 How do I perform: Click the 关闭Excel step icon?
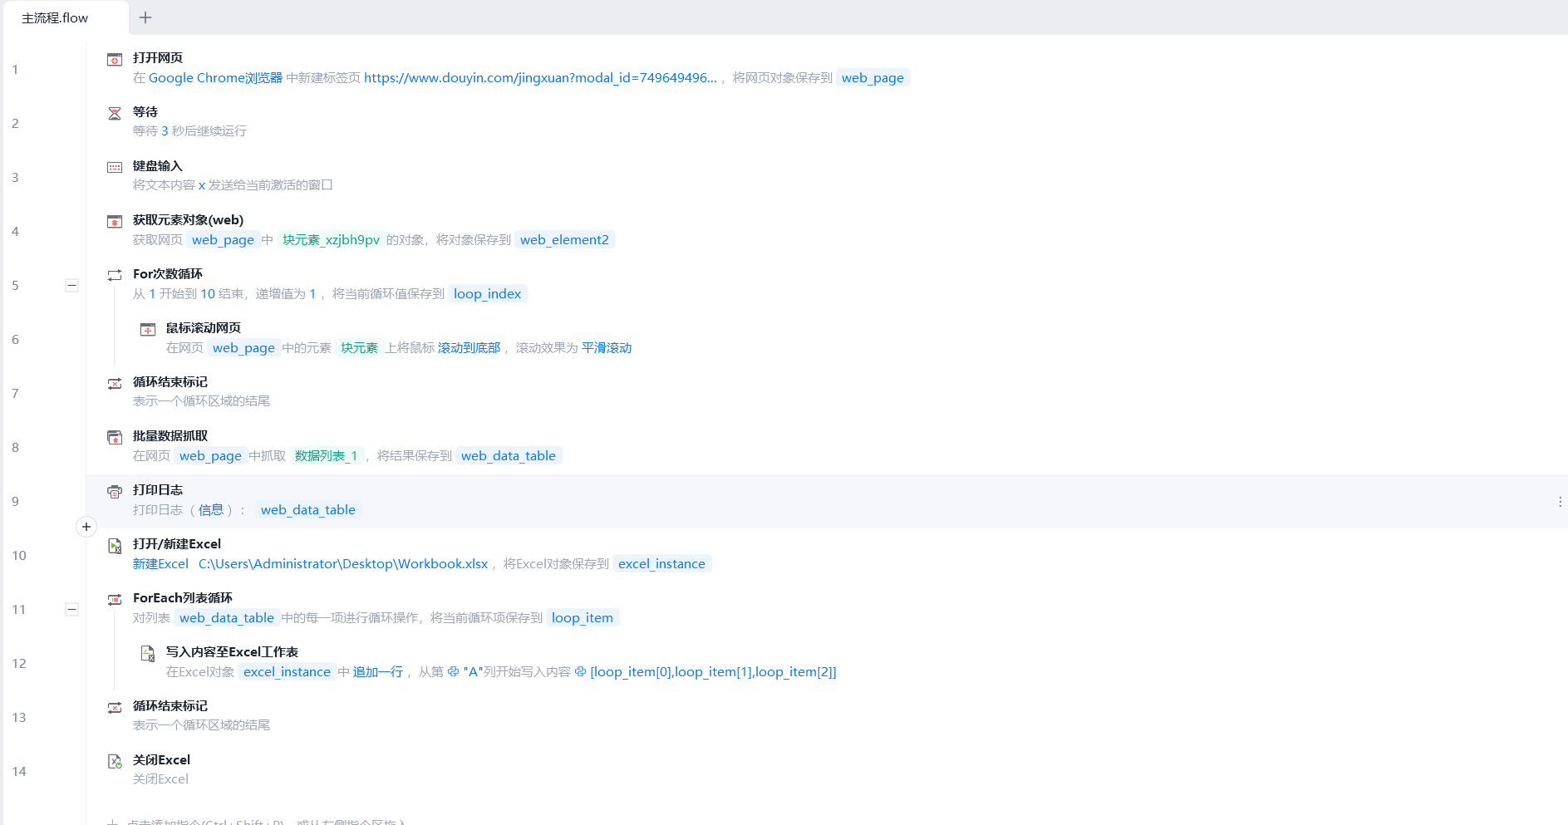(115, 761)
